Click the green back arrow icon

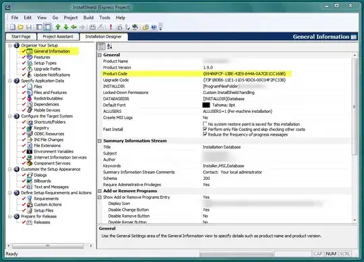(74, 27)
